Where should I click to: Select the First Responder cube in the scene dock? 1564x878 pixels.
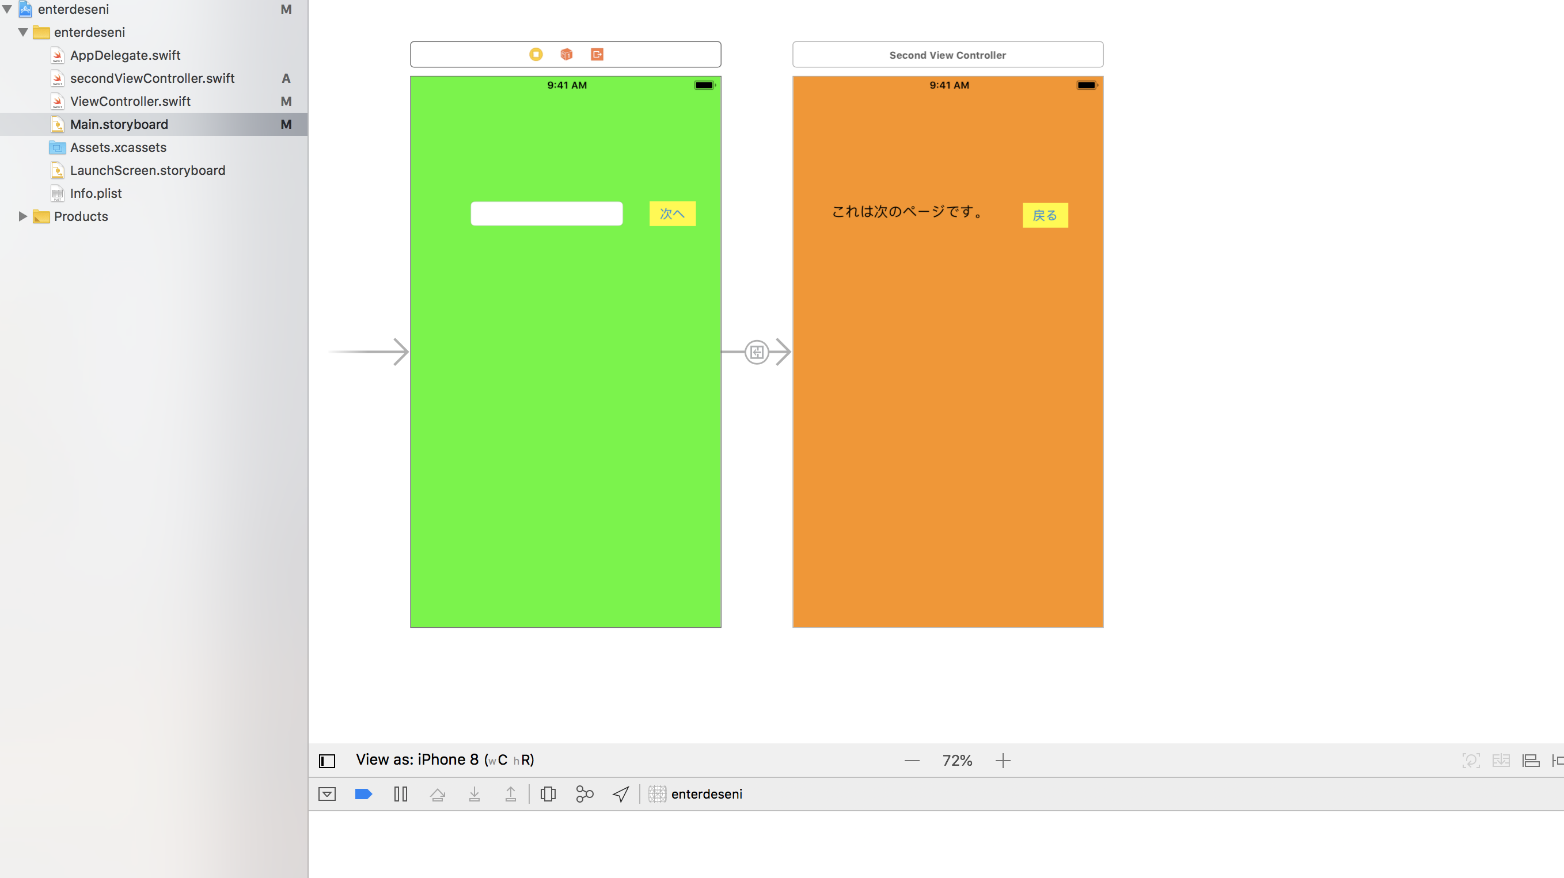pos(567,54)
